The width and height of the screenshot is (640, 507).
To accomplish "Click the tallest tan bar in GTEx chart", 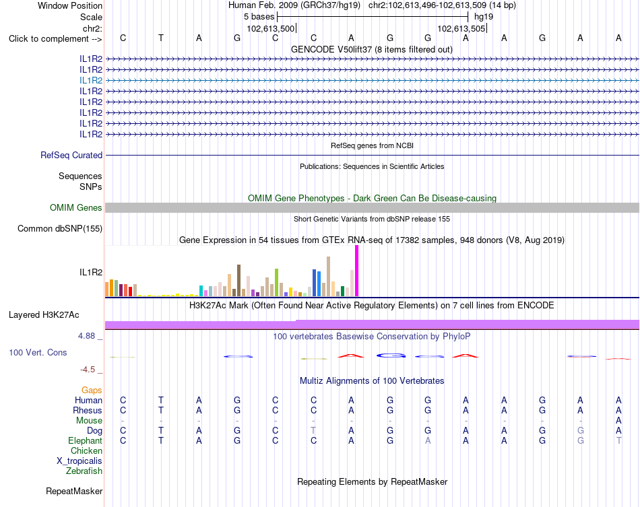I will 328,276.
